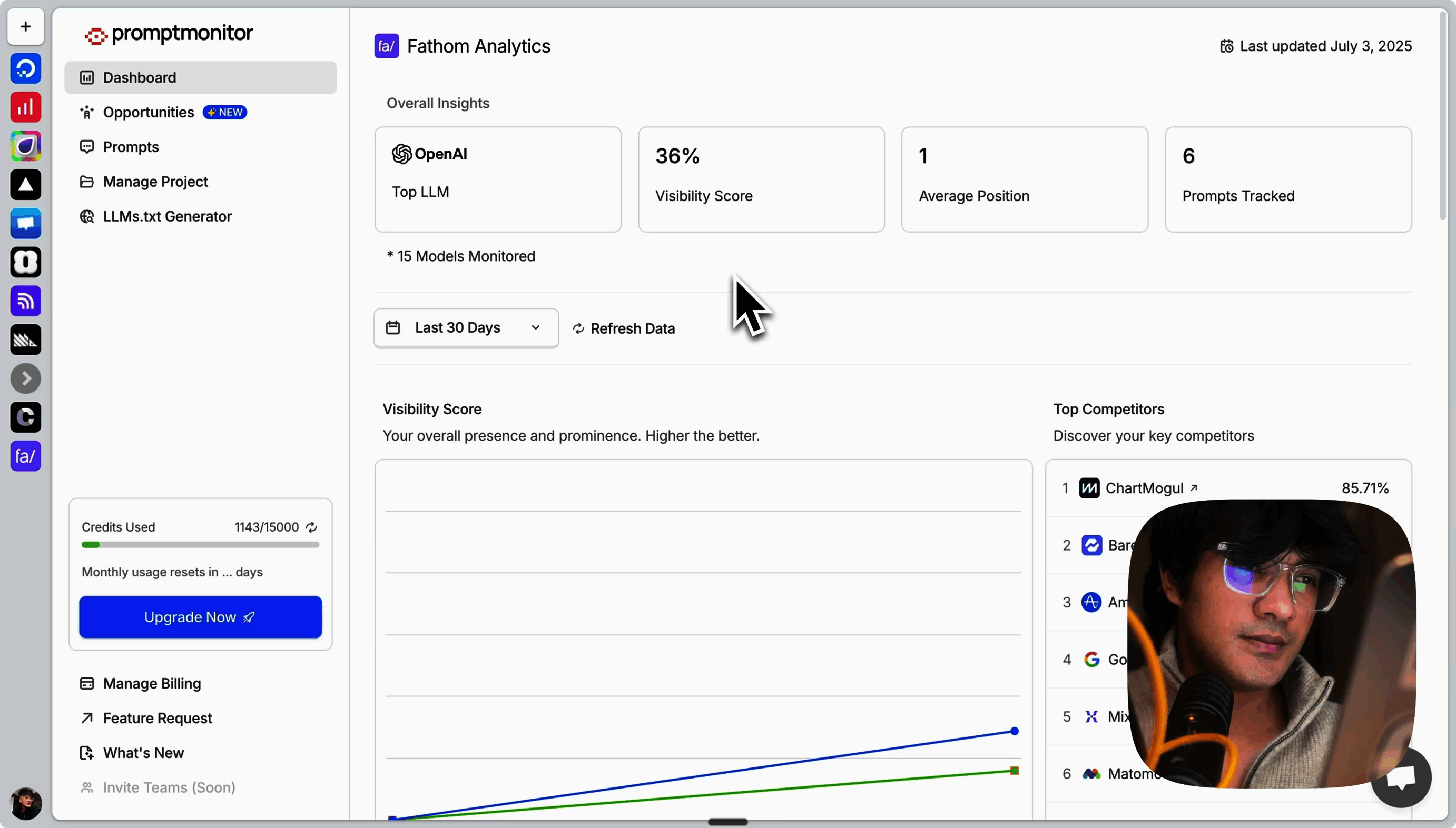
Task: Click the credits refresh icon
Action: 311,527
